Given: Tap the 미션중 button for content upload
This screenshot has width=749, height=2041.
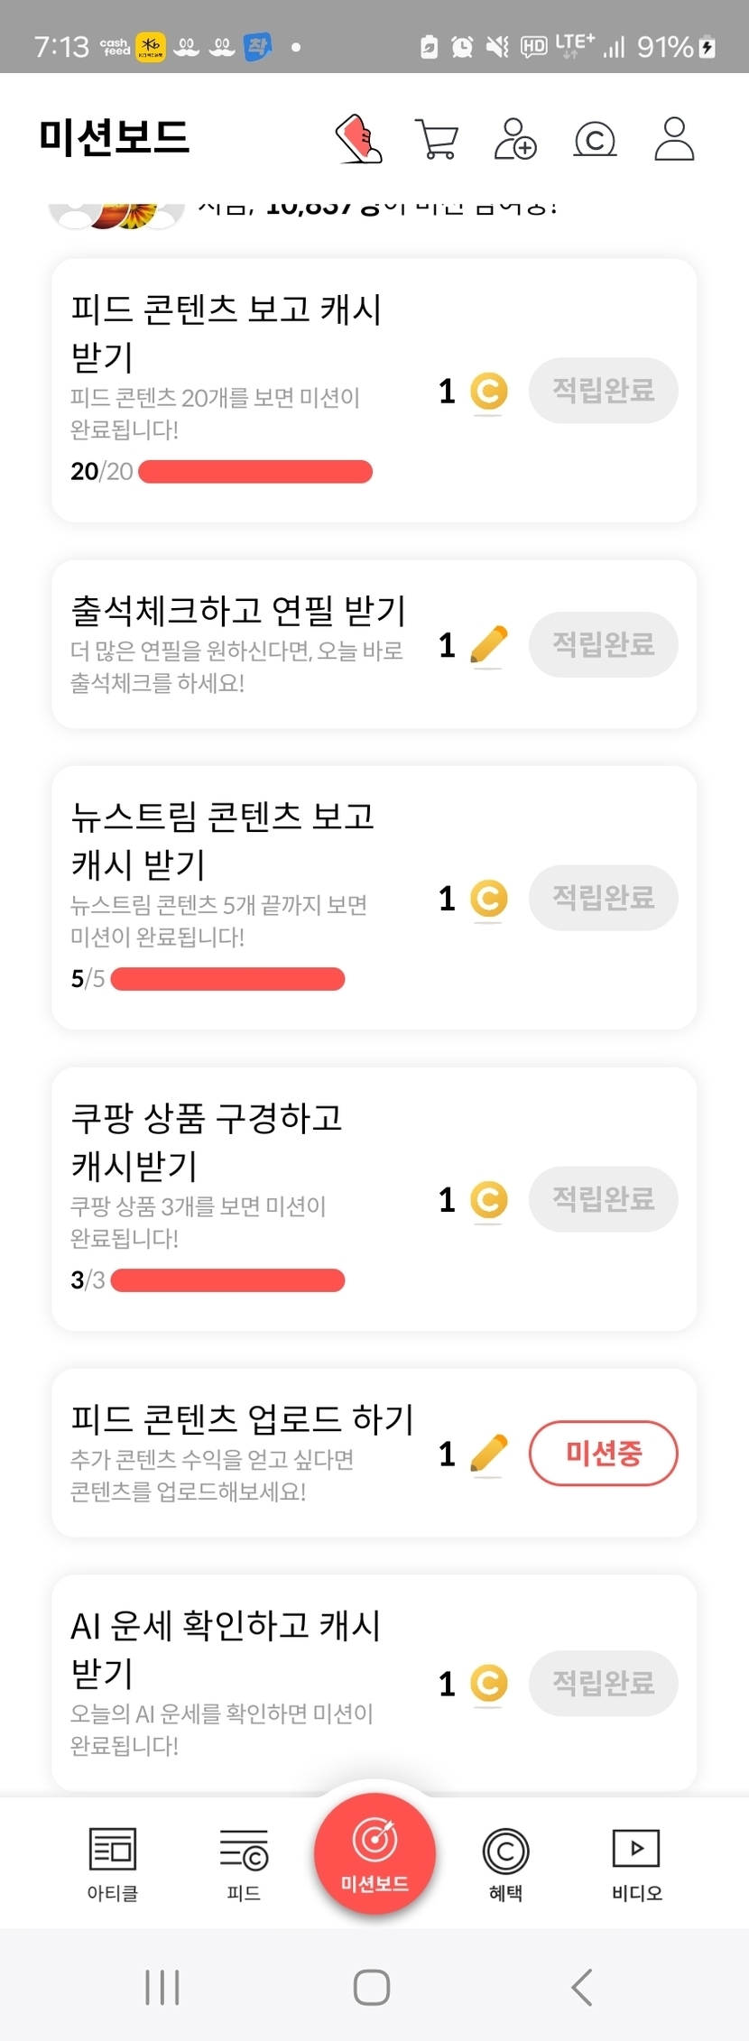Looking at the screenshot, I should tap(603, 1453).
